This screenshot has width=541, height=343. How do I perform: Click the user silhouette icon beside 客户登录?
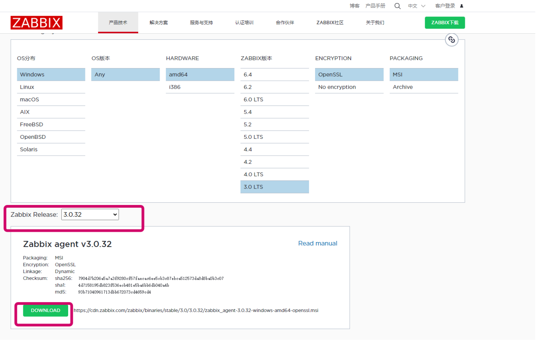pos(462,6)
